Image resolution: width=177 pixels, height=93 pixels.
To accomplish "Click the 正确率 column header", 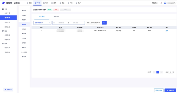I will [134, 28].
